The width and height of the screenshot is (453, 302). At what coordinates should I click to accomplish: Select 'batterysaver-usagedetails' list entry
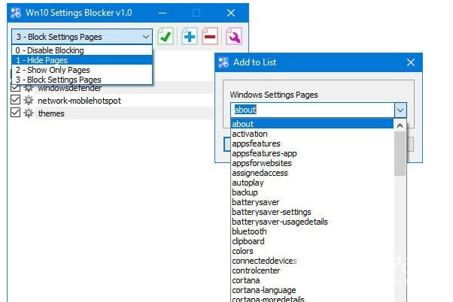(312, 222)
